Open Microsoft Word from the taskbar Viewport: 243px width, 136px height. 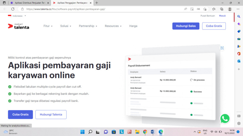tap(153, 132)
